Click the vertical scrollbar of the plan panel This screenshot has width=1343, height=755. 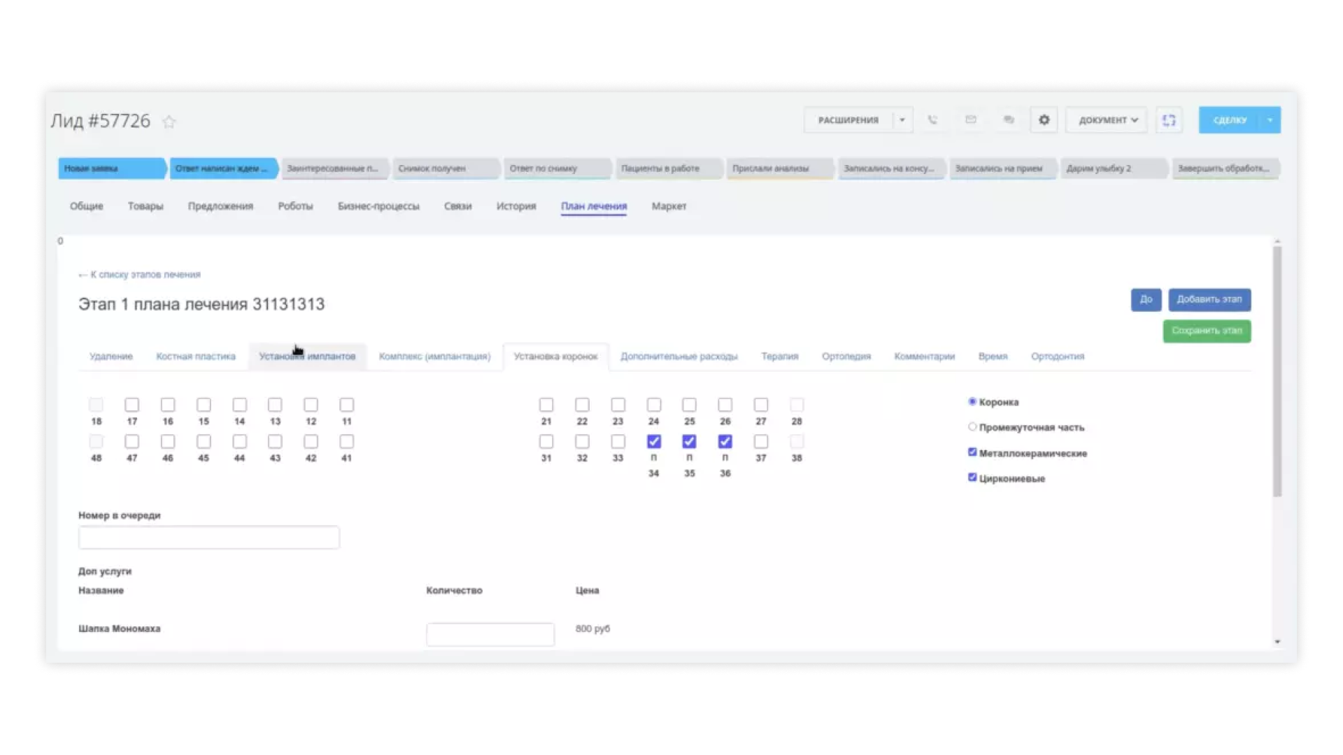pyautogui.click(x=1277, y=371)
